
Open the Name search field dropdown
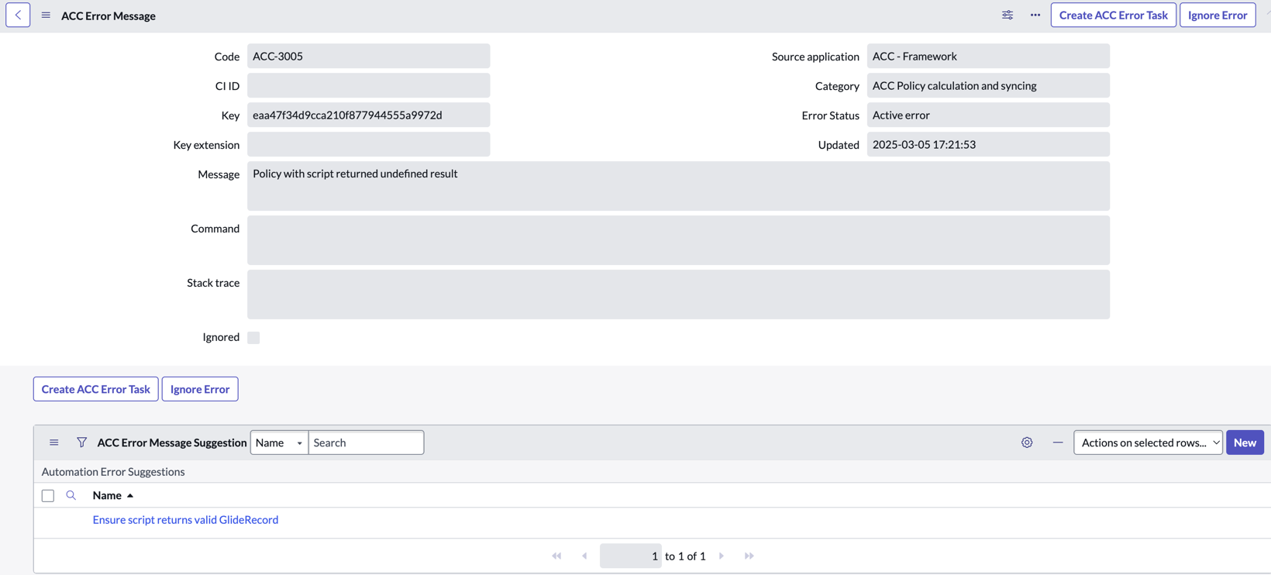point(279,442)
